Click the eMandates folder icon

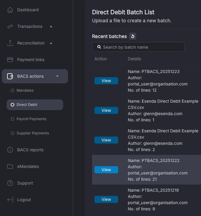pos(10,166)
